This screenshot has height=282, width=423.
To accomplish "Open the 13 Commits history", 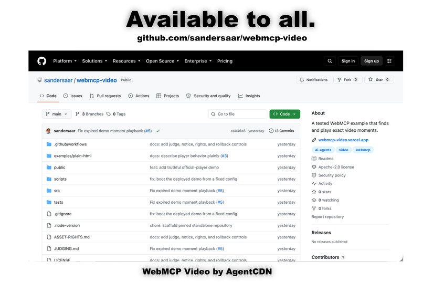I will pyautogui.click(x=281, y=131).
